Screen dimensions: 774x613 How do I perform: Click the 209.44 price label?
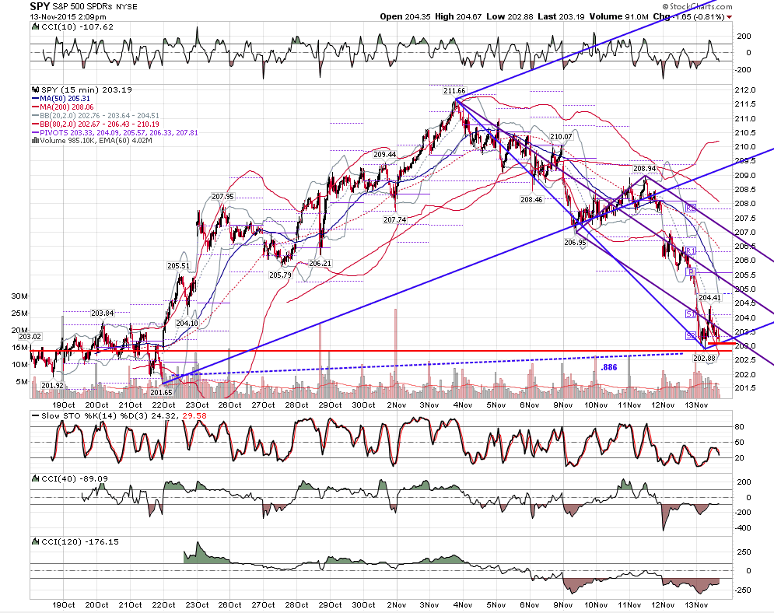tap(384, 155)
